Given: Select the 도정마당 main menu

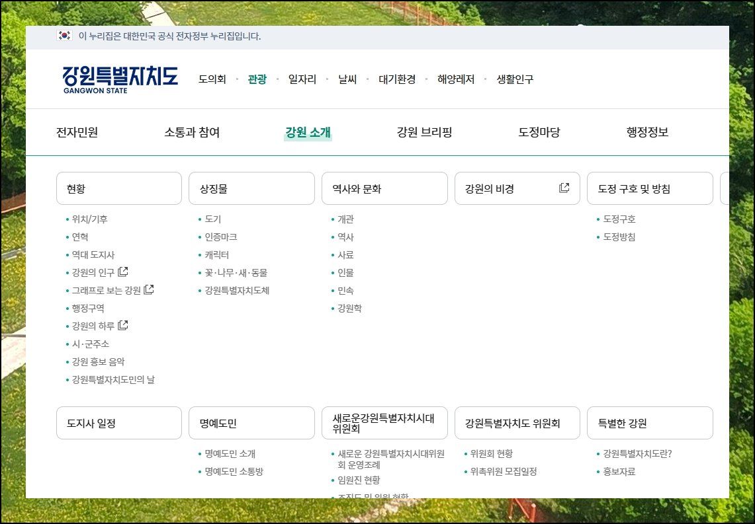Looking at the screenshot, I should pyautogui.click(x=539, y=132).
